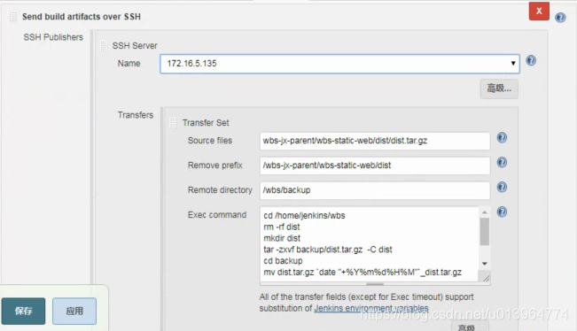Click the 'Remote directory' field label
The height and width of the screenshot is (331, 577).
220,190
